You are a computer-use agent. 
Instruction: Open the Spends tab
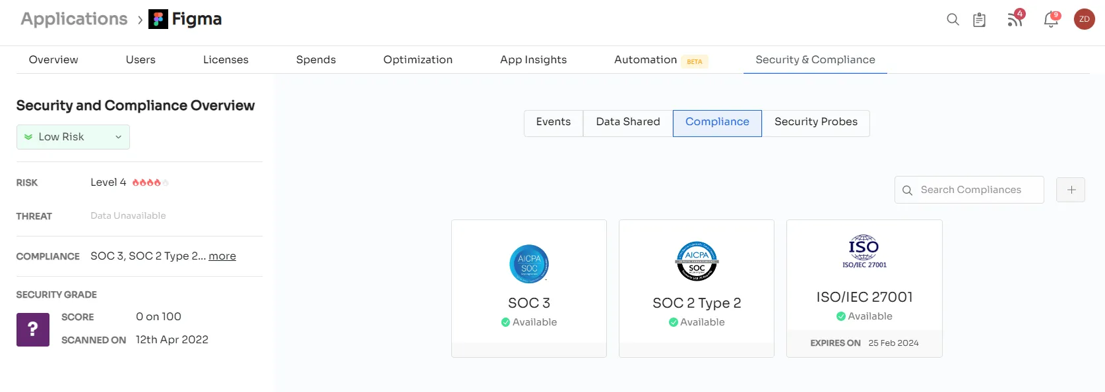[x=316, y=60]
